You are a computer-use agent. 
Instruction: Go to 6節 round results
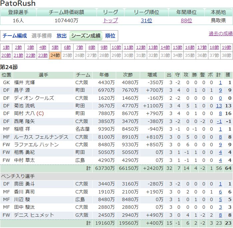pos(67,48)
